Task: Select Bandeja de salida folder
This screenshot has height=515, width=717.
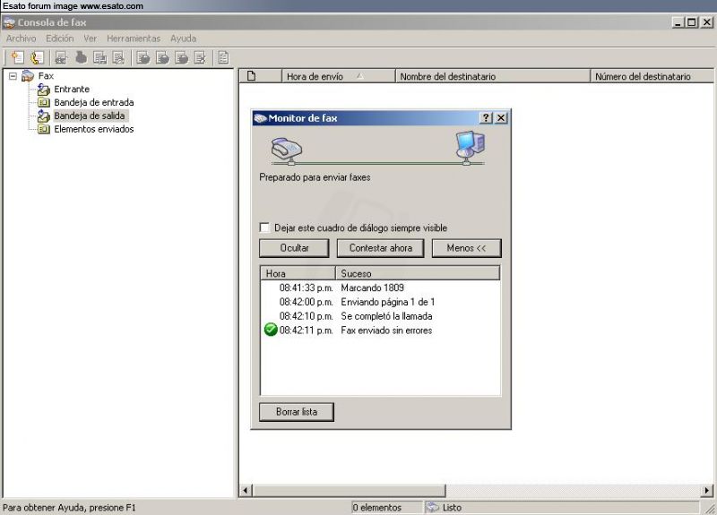Action: coord(90,116)
